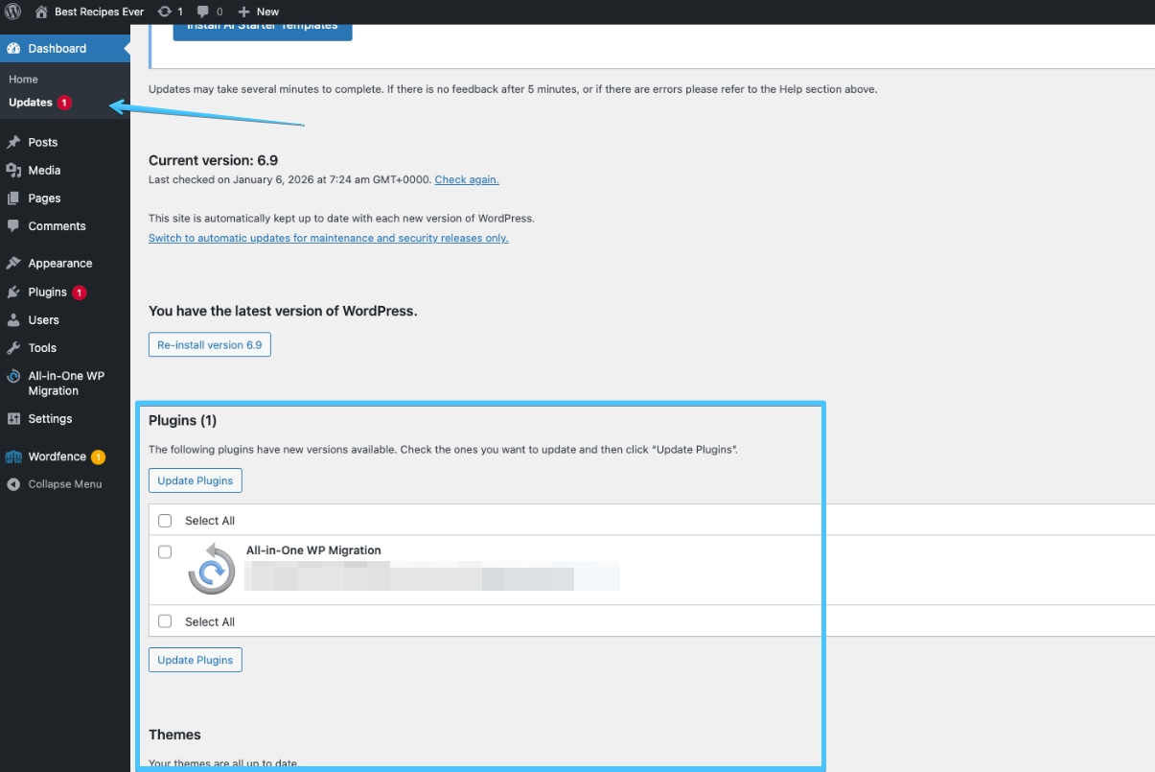Tick the All-in-One WP Migration checkbox
Image resolution: width=1155 pixels, height=772 pixels.
[165, 551]
